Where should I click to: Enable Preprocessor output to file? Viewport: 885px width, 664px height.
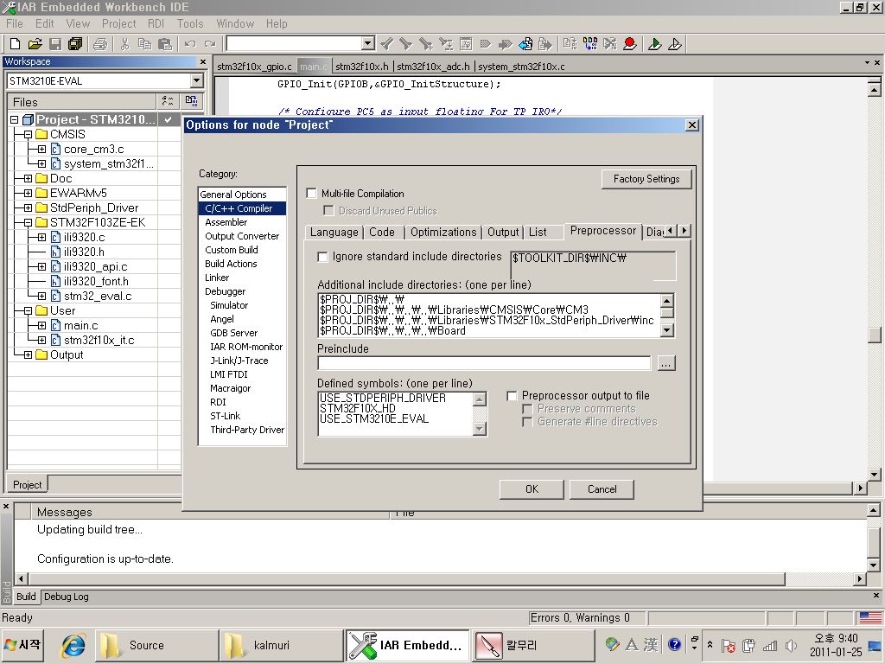pyautogui.click(x=512, y=396)
